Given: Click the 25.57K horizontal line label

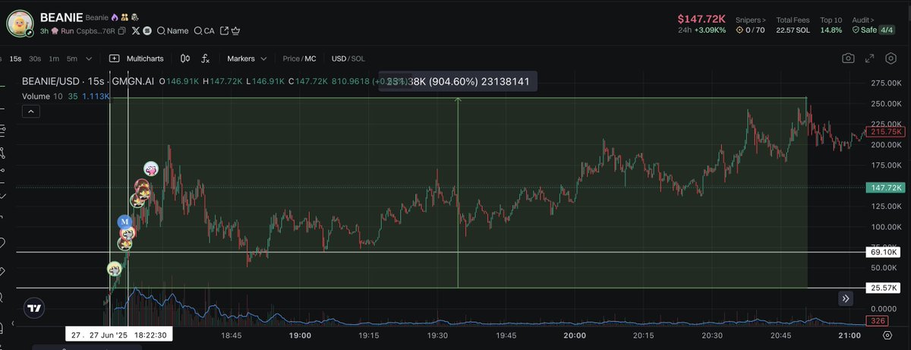Looking at the screenshot, I should click(x=884, y=288).
